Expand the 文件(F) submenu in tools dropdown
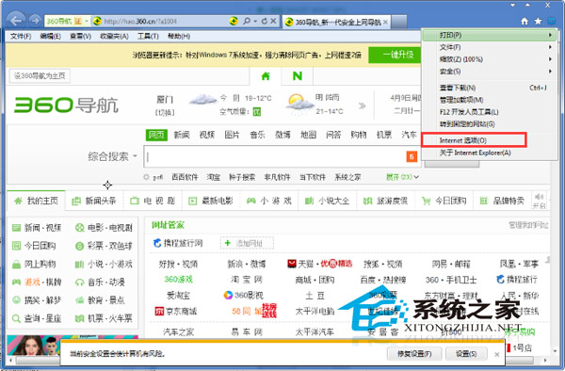The width and height of the screenshot is (565, 371). [x=489, y=47]
